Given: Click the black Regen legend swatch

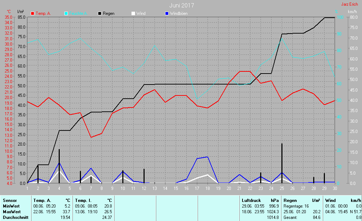Looking at the screenshot, I should click(x=100, y=13).
